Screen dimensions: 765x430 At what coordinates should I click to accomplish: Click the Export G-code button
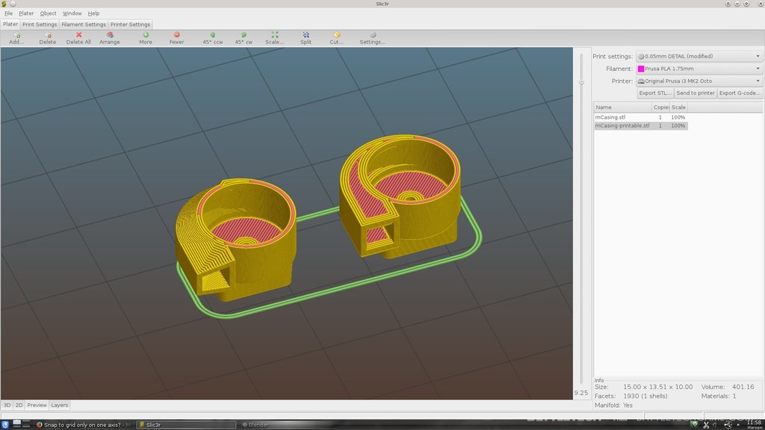[x=740, y=93]
